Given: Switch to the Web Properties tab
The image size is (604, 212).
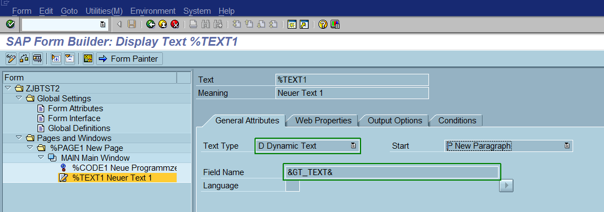Looking at the screenshot, I should [323, 121].
